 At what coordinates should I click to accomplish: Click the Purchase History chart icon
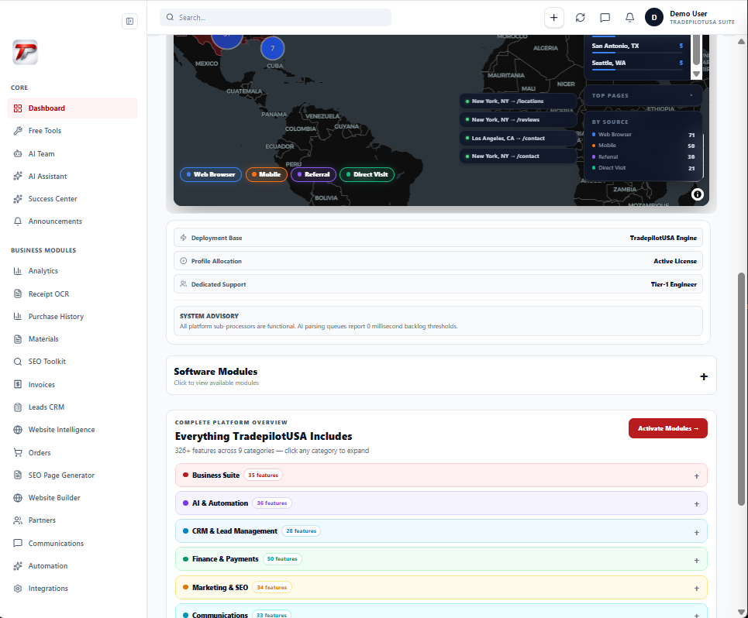tap(18, 317)
